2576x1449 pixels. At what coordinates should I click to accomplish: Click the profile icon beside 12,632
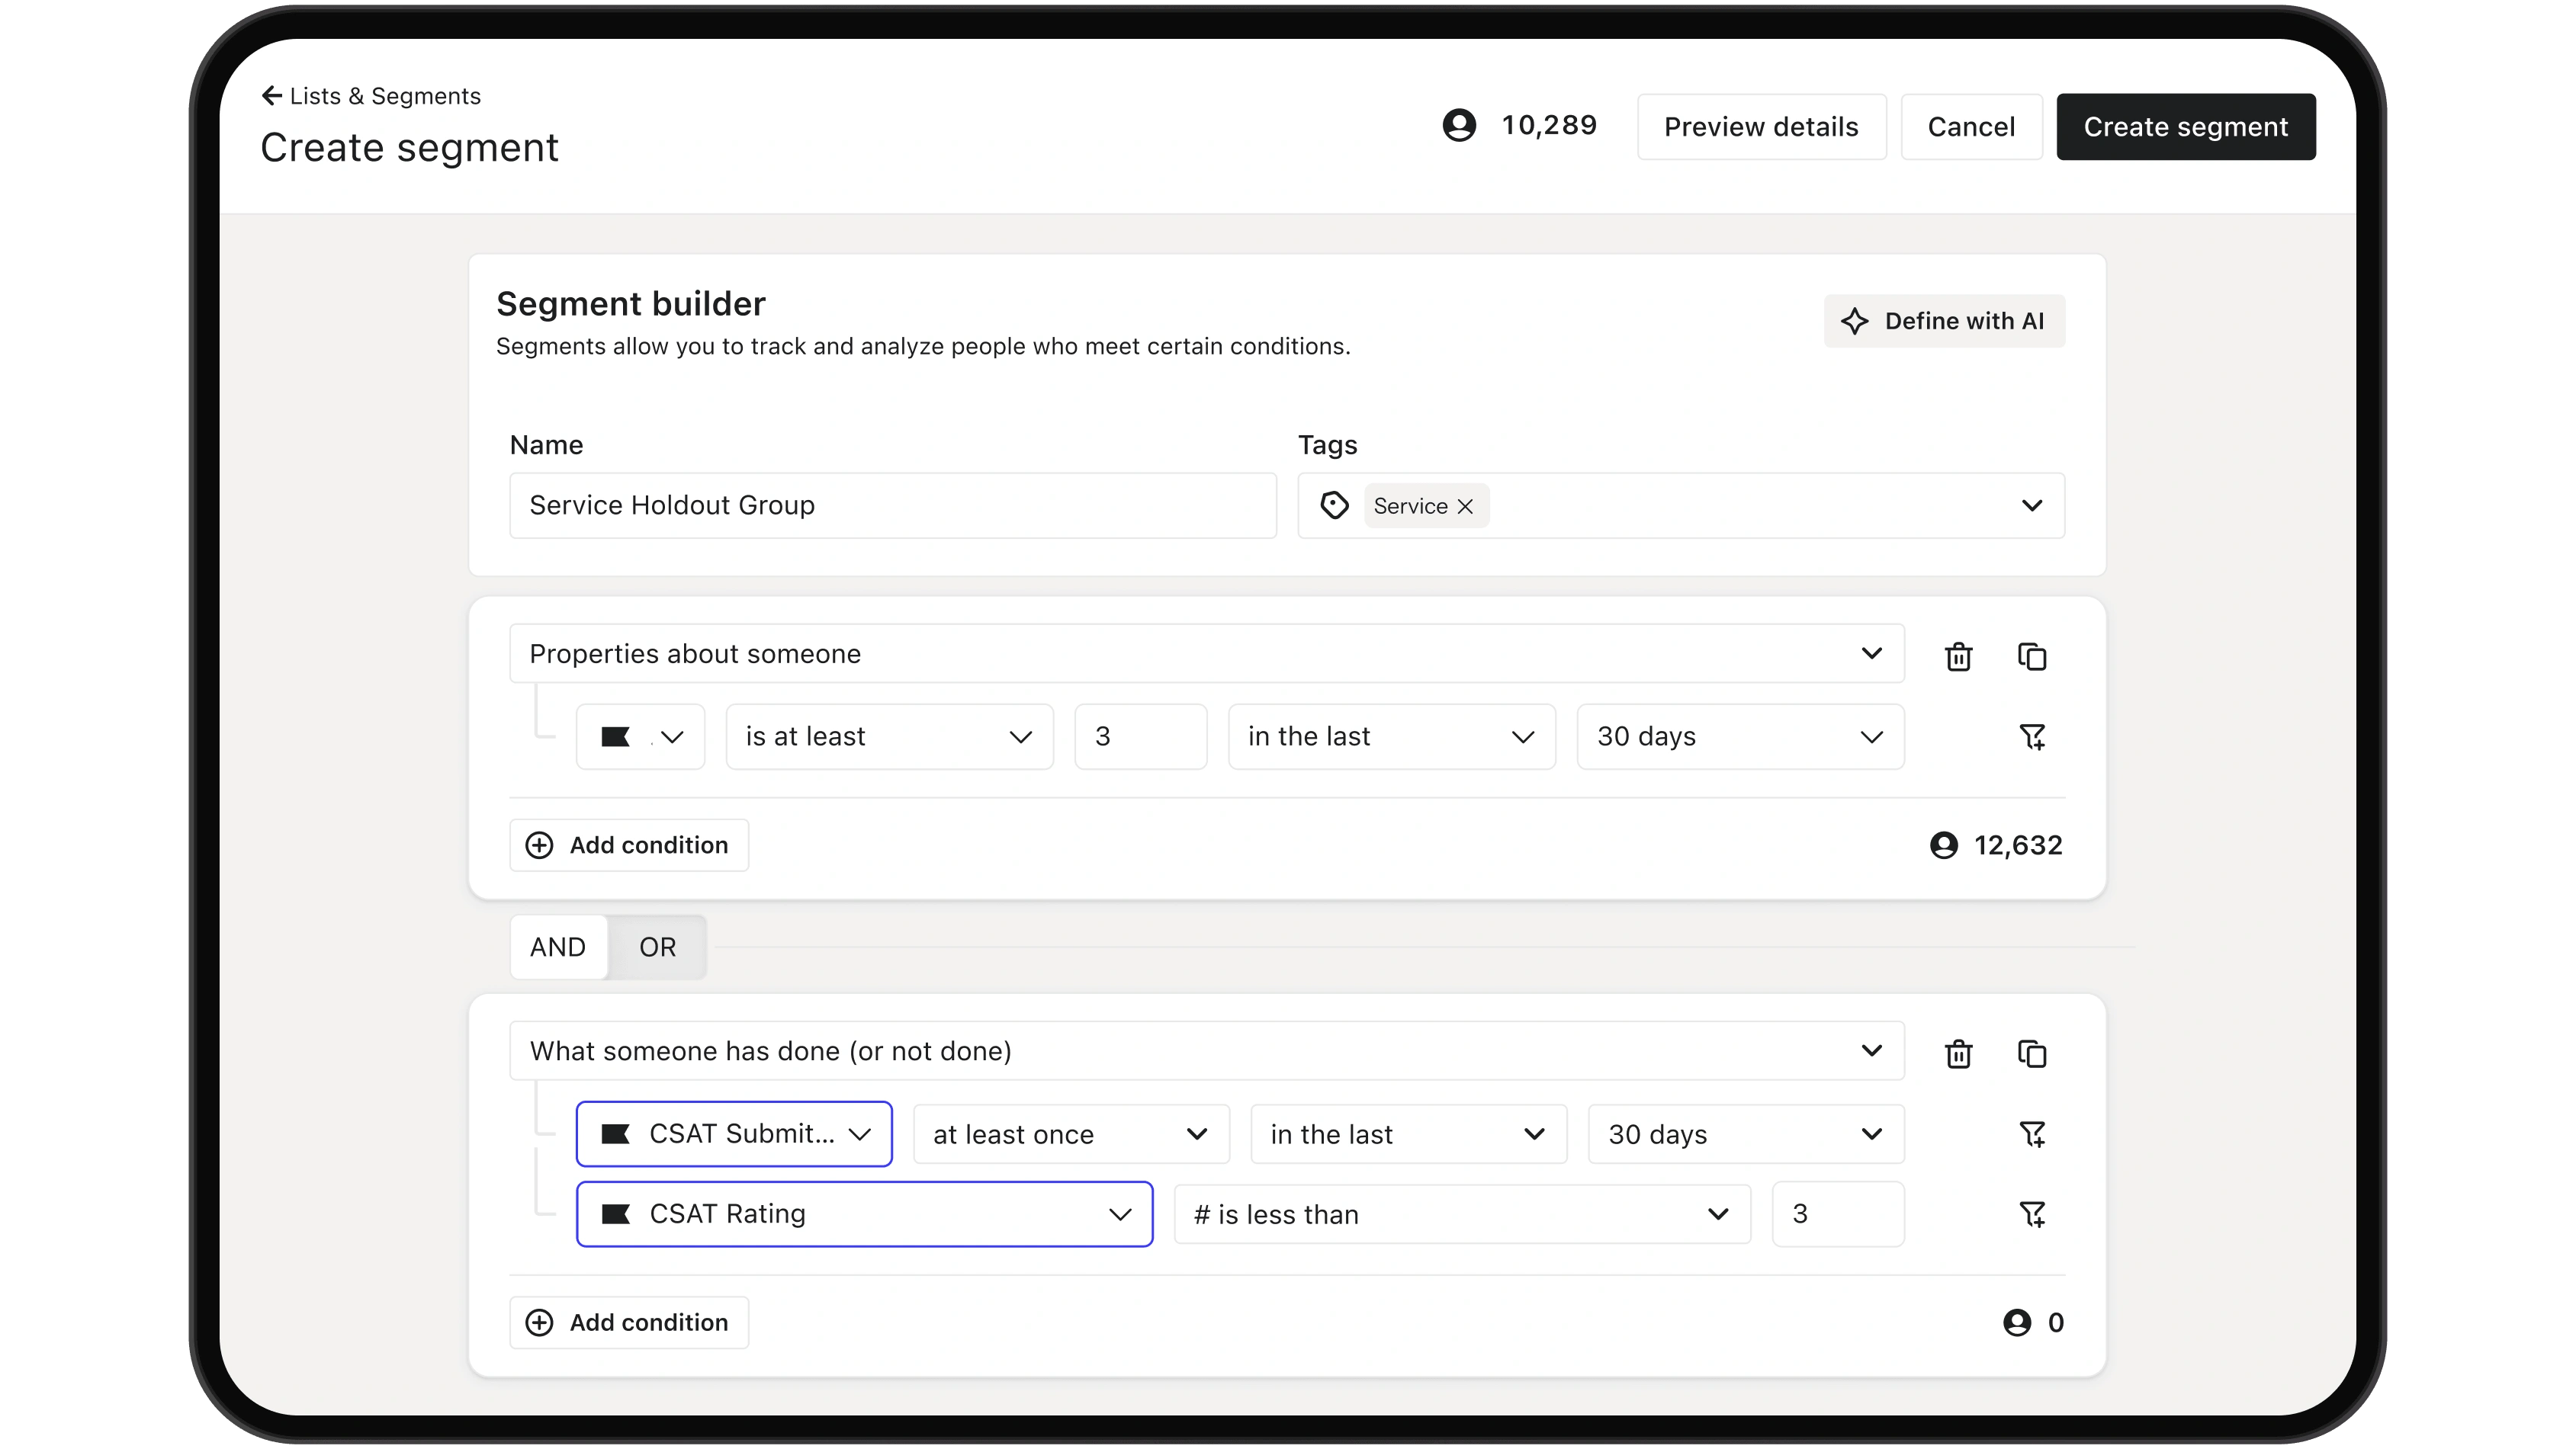coord(1943,845)
